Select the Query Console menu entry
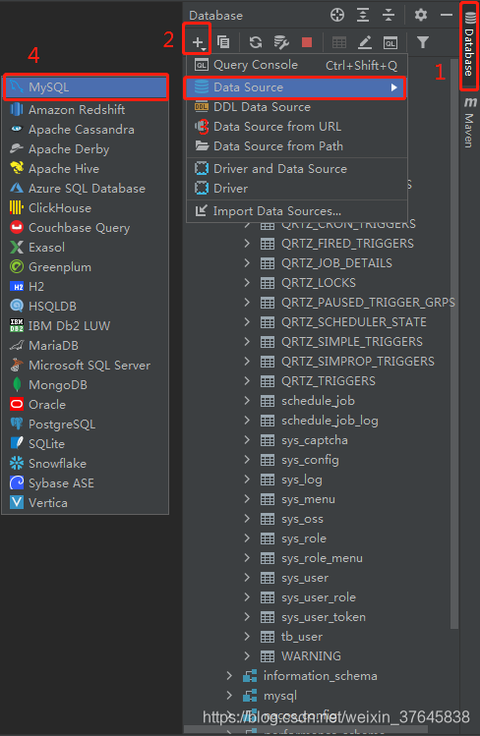 pos(297,65)
